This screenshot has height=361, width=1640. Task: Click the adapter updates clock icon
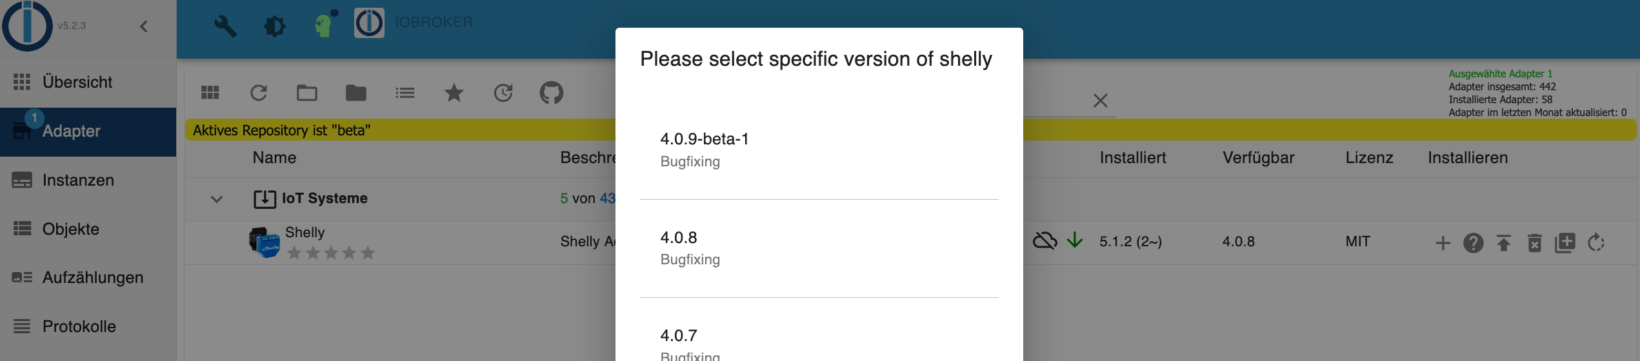pyautogui.click(x=503, y=93)
